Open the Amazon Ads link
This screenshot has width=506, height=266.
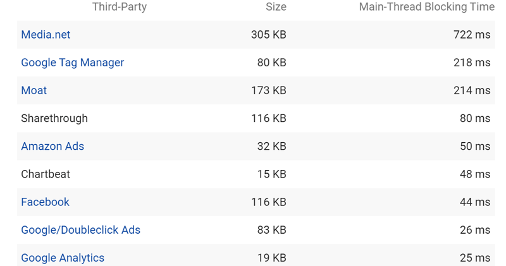point(52,147)
